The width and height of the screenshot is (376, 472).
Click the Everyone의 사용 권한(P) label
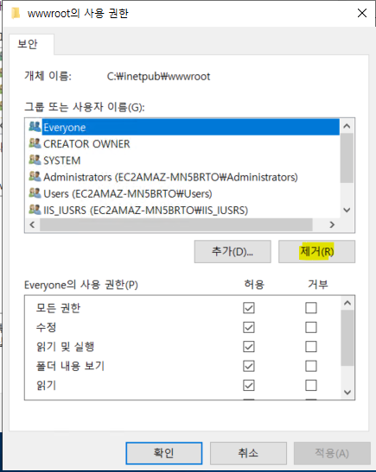[81, 285]
